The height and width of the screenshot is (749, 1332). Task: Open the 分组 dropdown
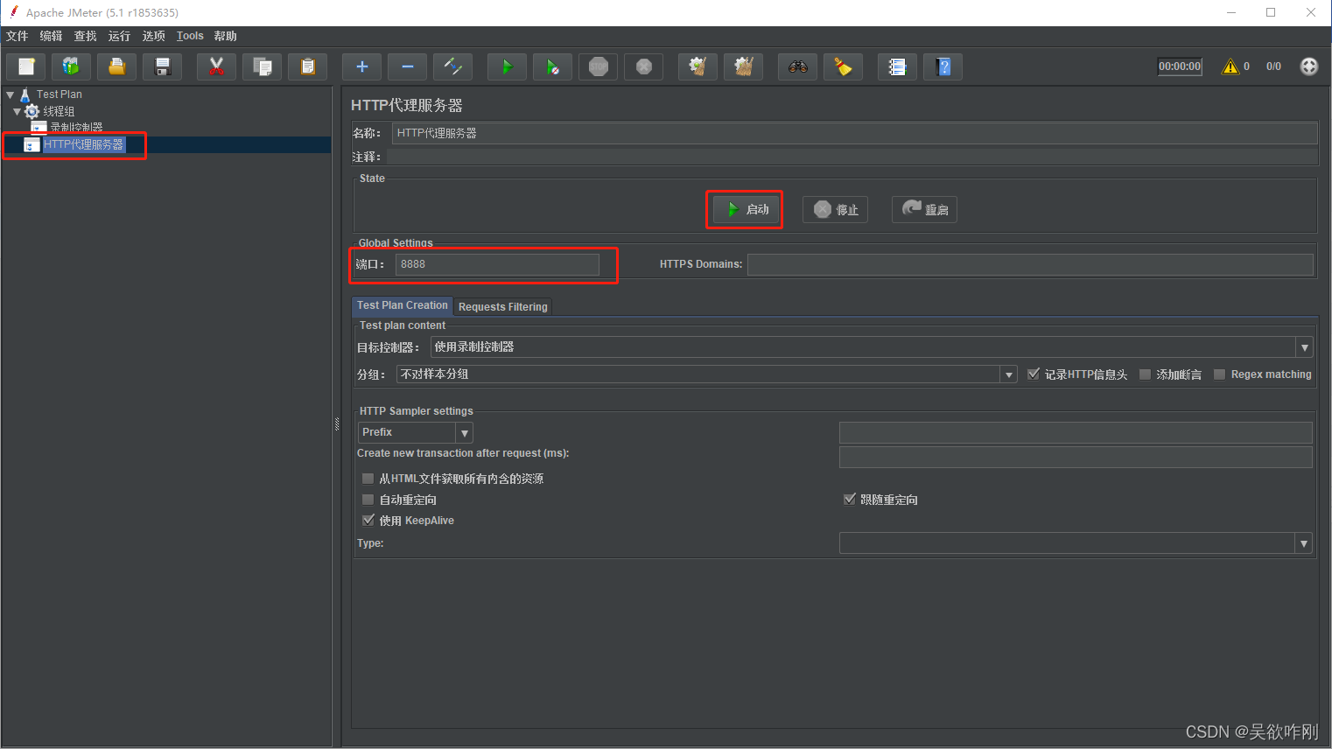click(x=1009, y=374)
